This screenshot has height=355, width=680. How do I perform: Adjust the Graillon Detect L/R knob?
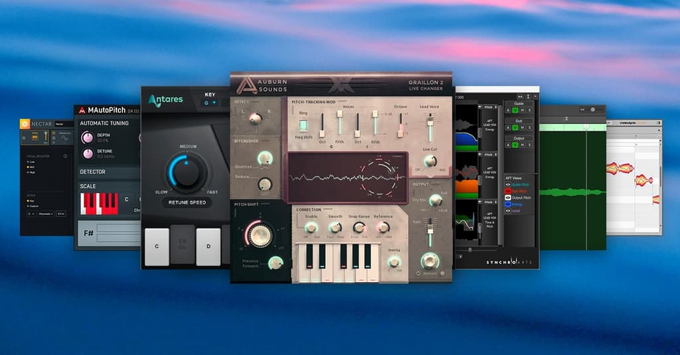[x=256, y=118]
